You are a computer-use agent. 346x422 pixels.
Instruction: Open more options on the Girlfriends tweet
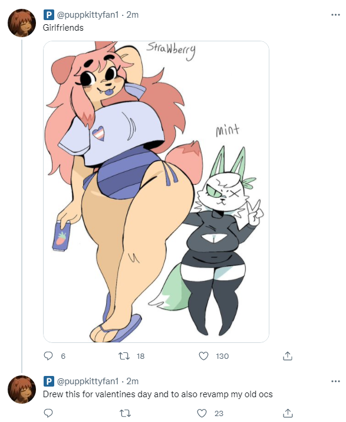335,15
